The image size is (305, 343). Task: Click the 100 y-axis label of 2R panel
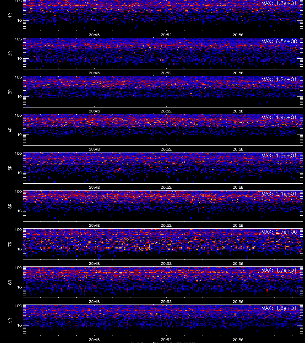pos(18,39)
